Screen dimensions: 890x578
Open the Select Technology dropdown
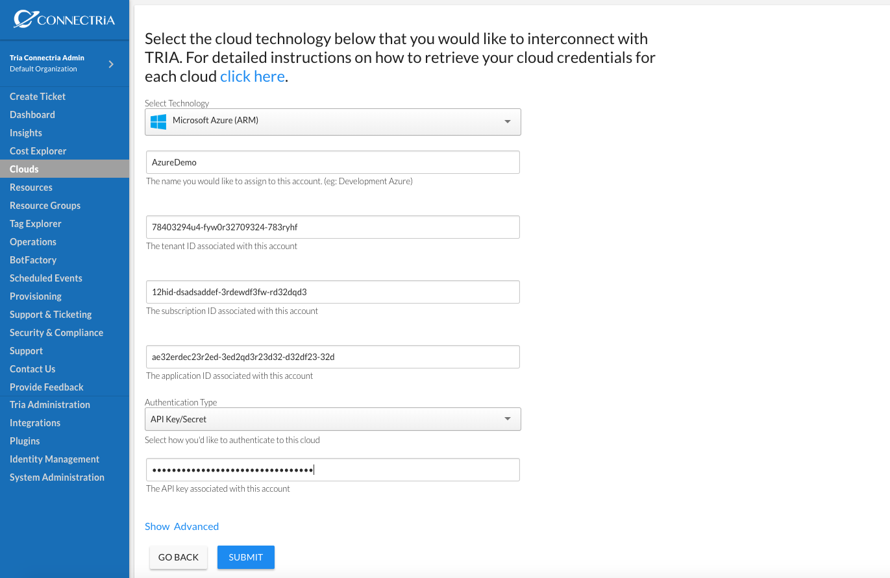[x=332, y=121]
